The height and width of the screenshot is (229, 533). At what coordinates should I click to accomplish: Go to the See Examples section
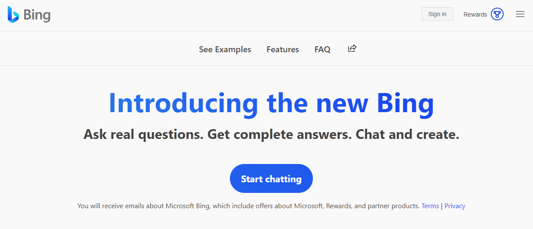point(225,50)
